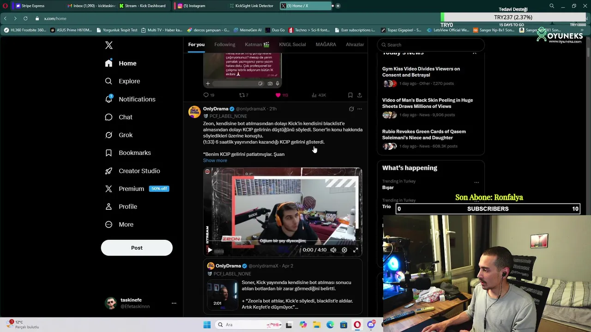Image resolution: width=591 pixels, height=332 pixels.
Task: Click the X logo above Home
Action: tap(109, 45)
